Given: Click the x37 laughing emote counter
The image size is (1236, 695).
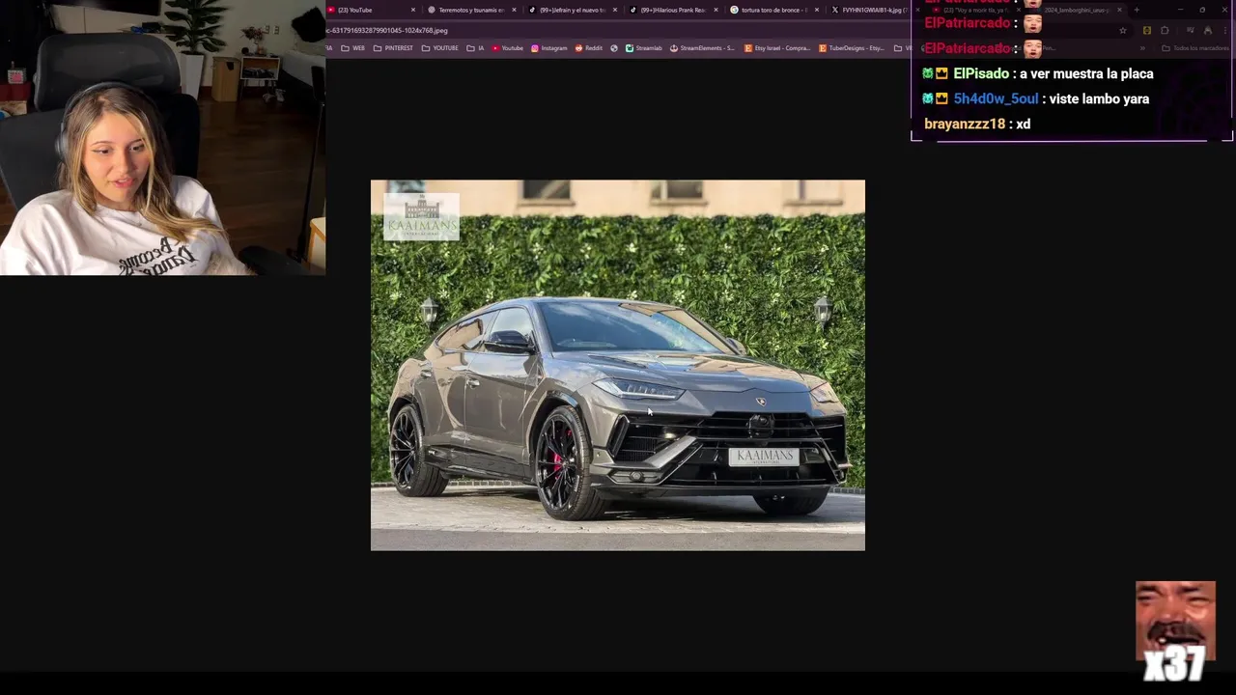Looking at the screenshot, I should (1175, 632).
